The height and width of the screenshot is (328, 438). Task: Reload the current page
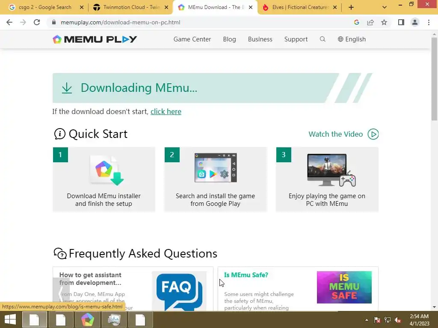coord(37,22)
